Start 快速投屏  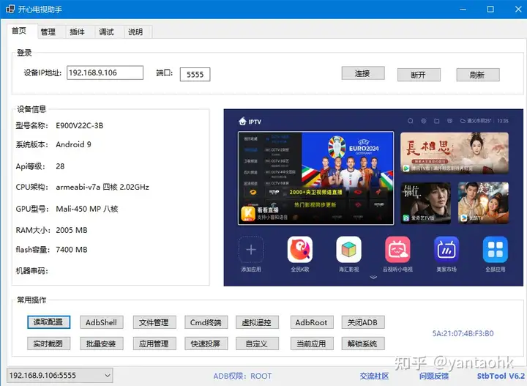[206, 344]
